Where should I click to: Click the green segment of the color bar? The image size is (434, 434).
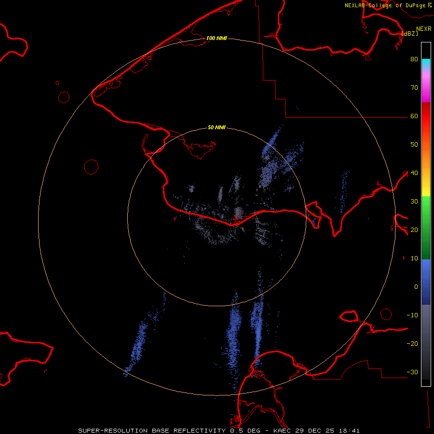pyautogui.click(x=426, y=228)
